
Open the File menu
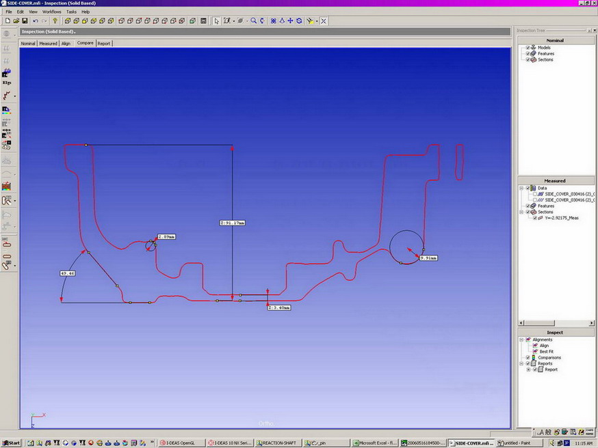click(9, 12)
